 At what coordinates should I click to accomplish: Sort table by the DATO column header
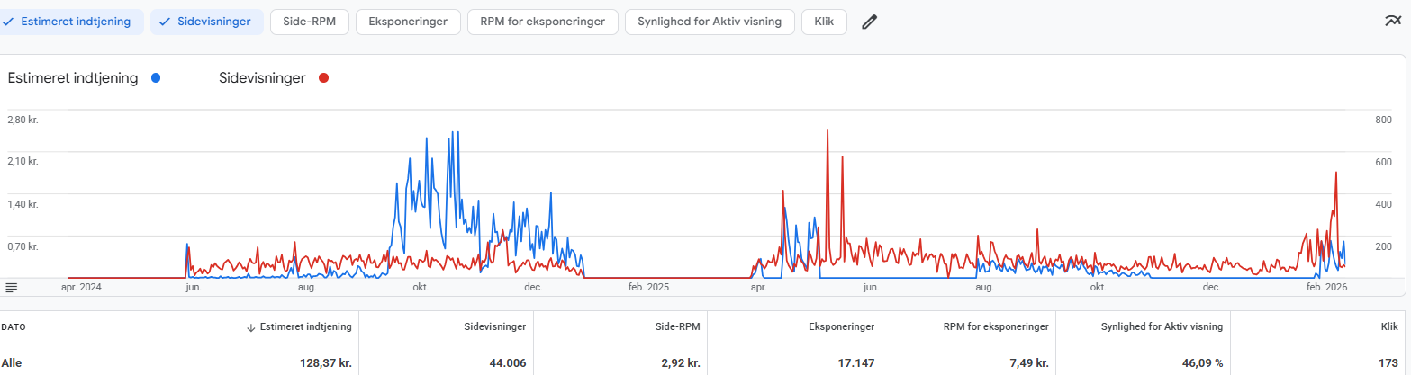click(x=14, y=327)
